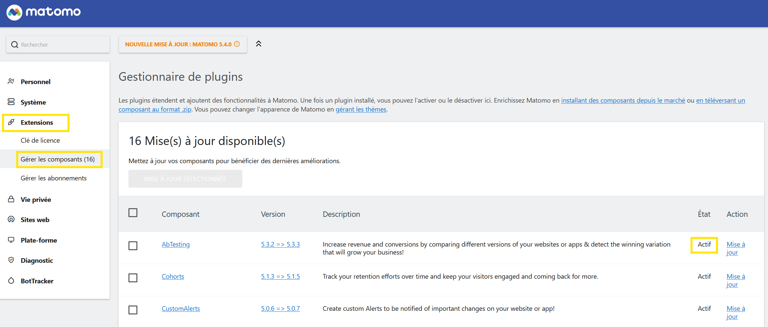Click the Plate-forme monitor icon
This screenshot has height=327, width=768.
point(11,240)
